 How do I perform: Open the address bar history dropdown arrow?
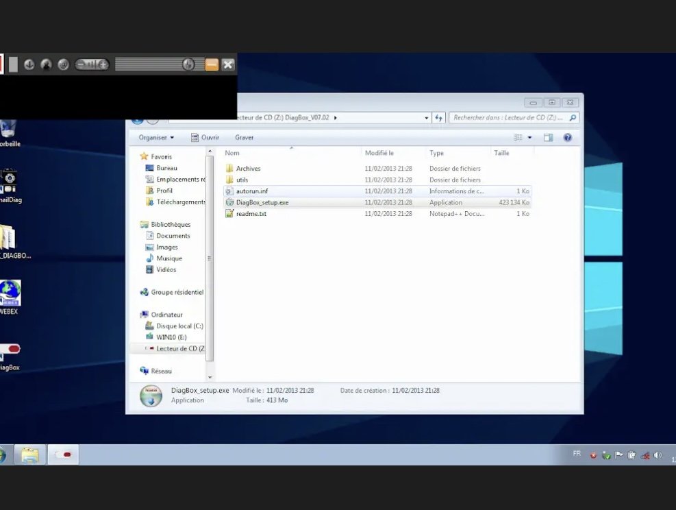pyautogui.click(x=427, y=118)
